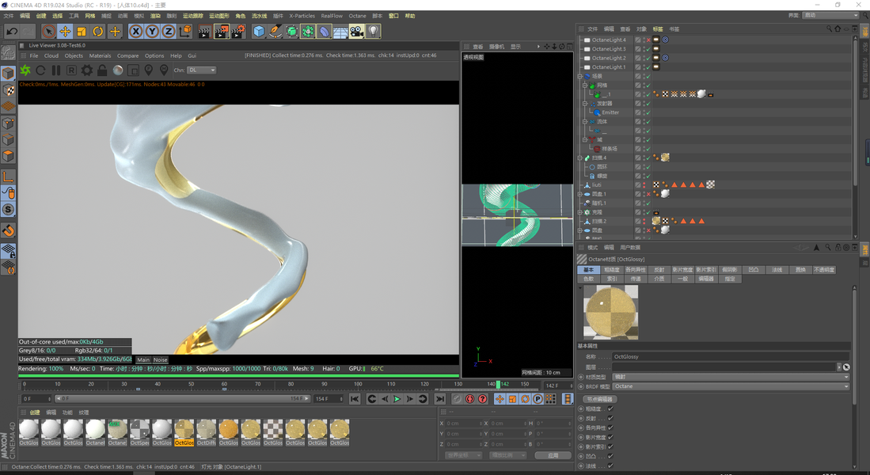Toggle OctaneLight.3 green checkmark
This screenshot has width=870, height=475.
click(648, 49)
